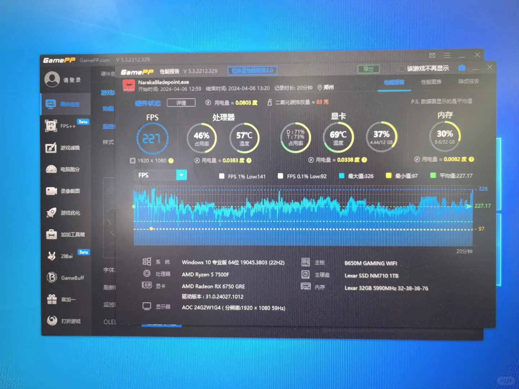Switch to the 性能图表 tab
519x389 pixels.
click(x=431, y=82)
